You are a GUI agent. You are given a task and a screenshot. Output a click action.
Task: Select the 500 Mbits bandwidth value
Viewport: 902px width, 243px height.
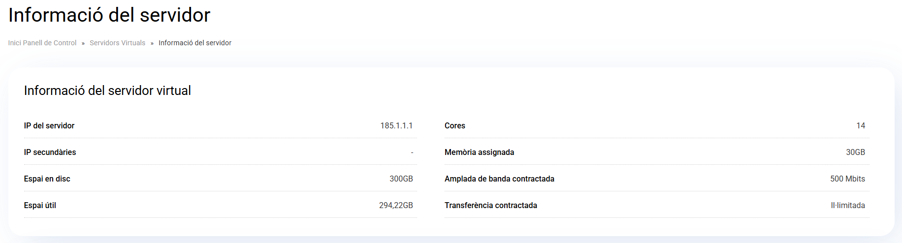(x=847, y=179)
